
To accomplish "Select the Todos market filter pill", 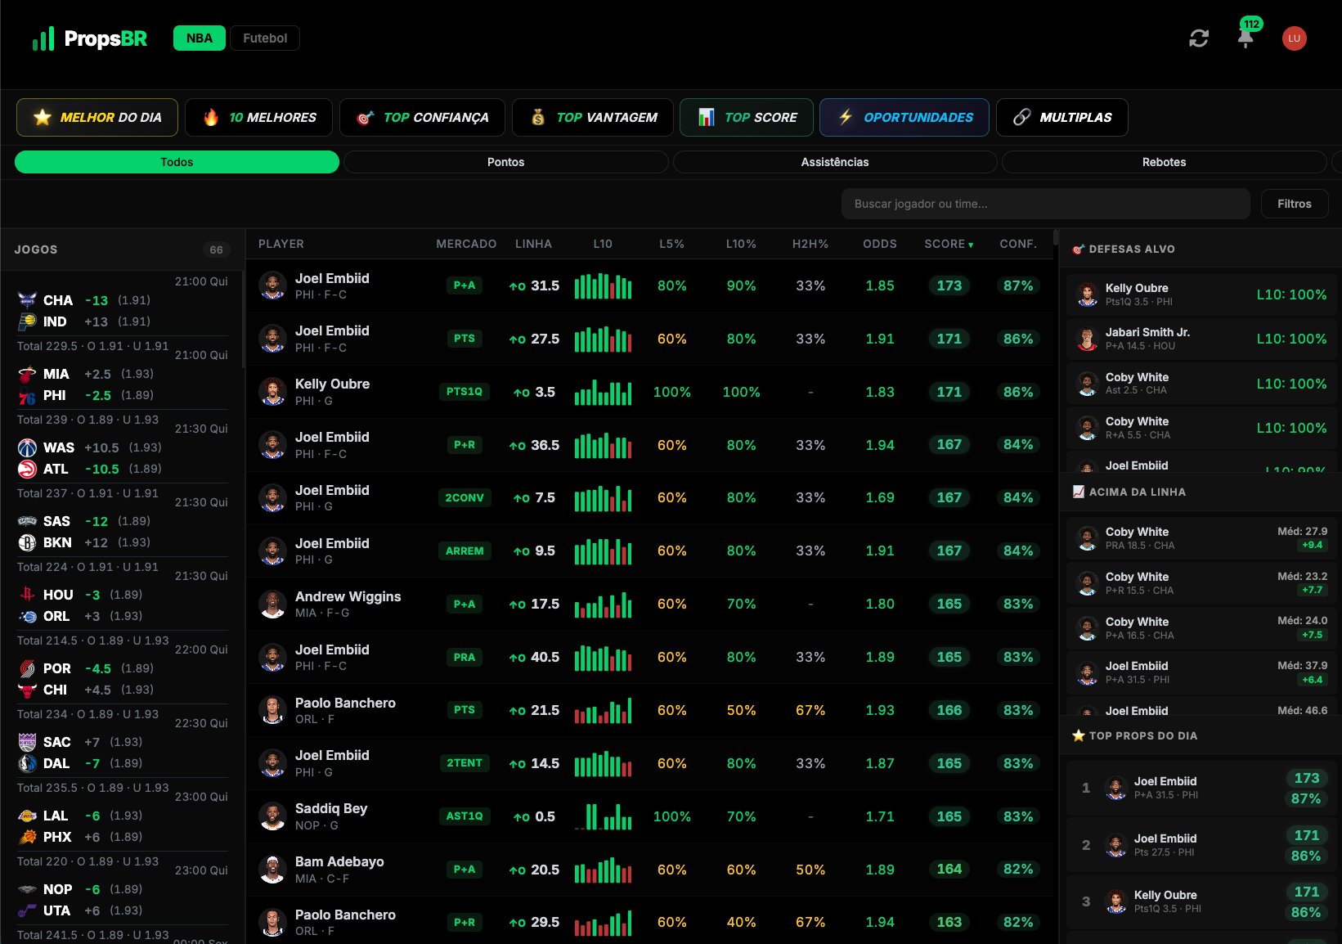I will coord(177,162).
